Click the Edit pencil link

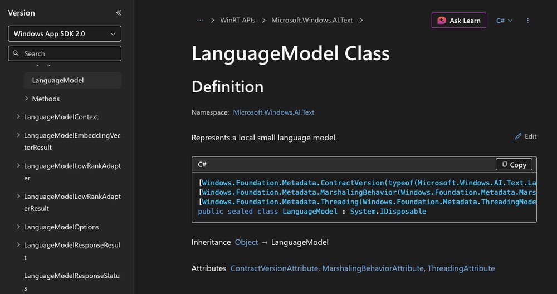pos(526,136)
